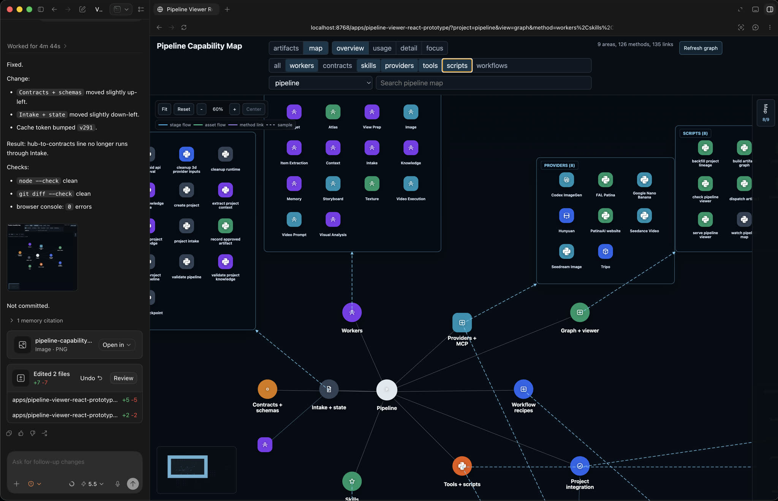This screenshot has height=501, width=778.
Task: Open the Visual Analysis worker
Action: [333, 219]
